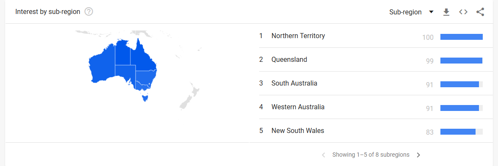Click the Queensland score value 99

click(430, 61)
